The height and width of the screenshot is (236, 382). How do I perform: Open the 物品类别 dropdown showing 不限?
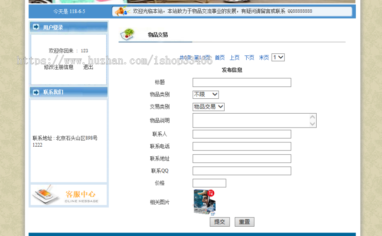[205, 94]
